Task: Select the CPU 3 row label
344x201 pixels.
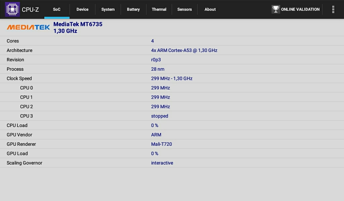Action: [26, 116]
